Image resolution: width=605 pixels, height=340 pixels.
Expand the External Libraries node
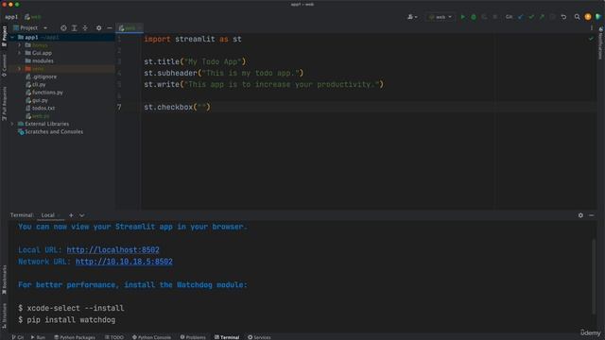point(12,124)
